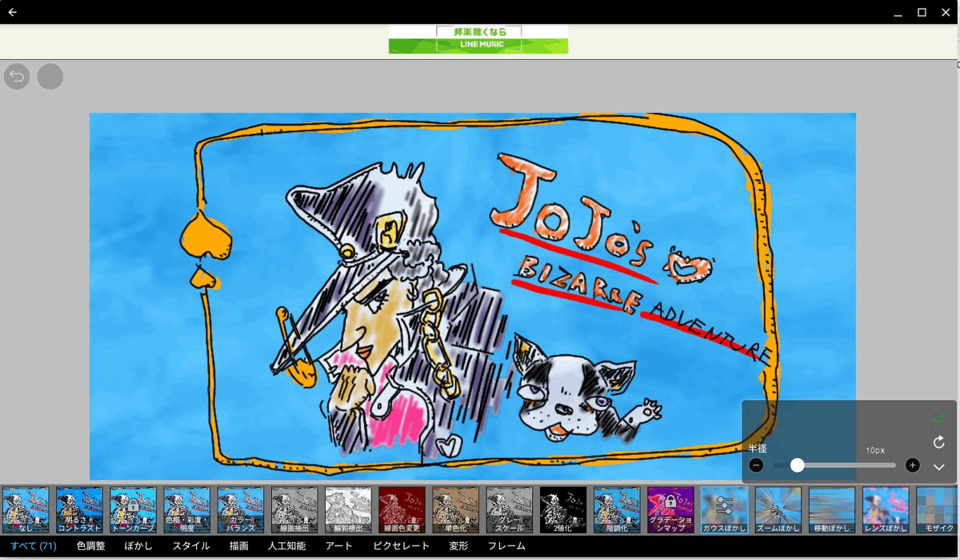
Task: Switch to the ピクセレート category
Action: pos(401,546)
